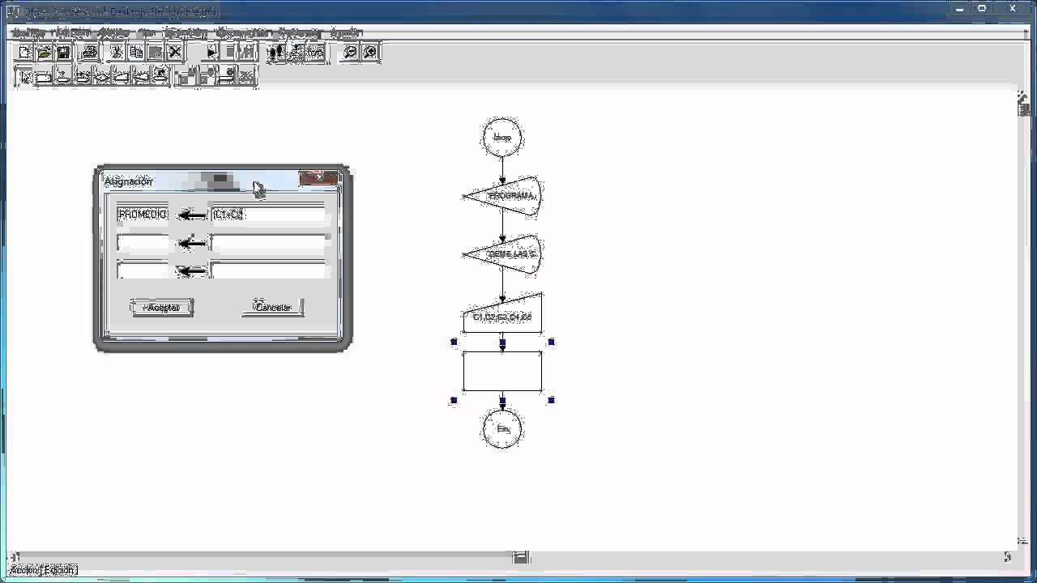Click the expression field containing (C1+C
The width and height of the screenshot is (1037, 583).
(269, 215)
